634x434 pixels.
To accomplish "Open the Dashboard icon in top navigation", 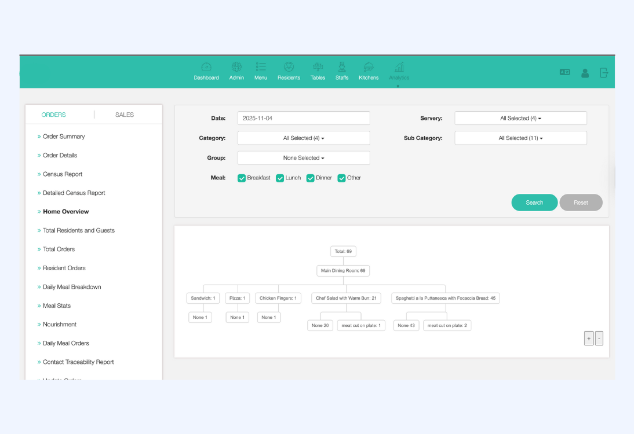I will (206, 67).
